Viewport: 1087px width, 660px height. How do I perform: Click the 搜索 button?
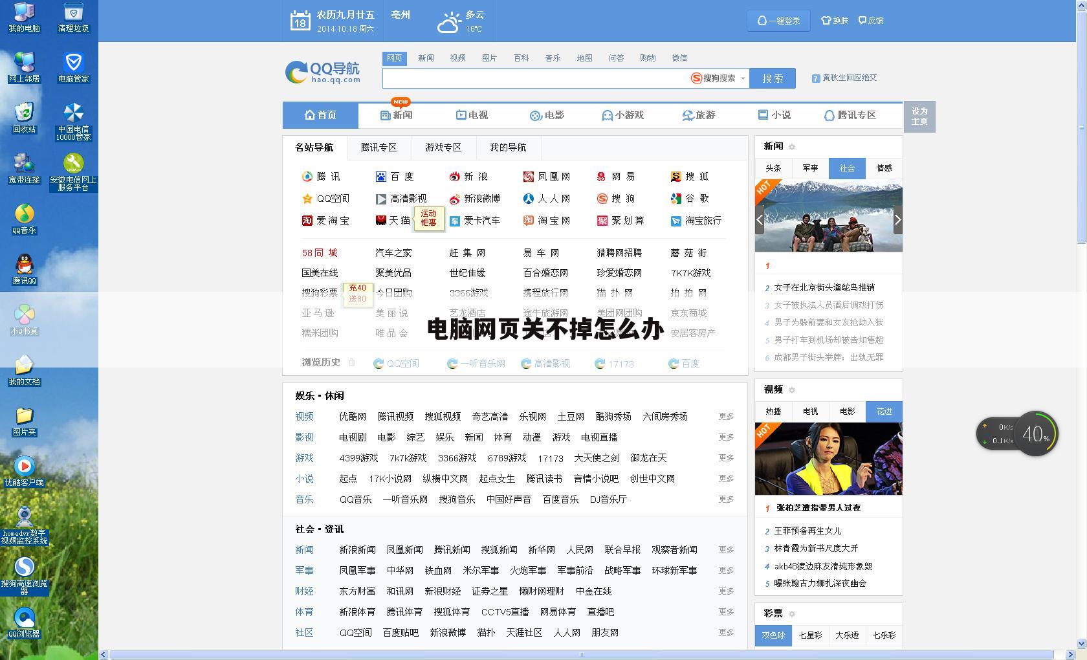point(773,78)
